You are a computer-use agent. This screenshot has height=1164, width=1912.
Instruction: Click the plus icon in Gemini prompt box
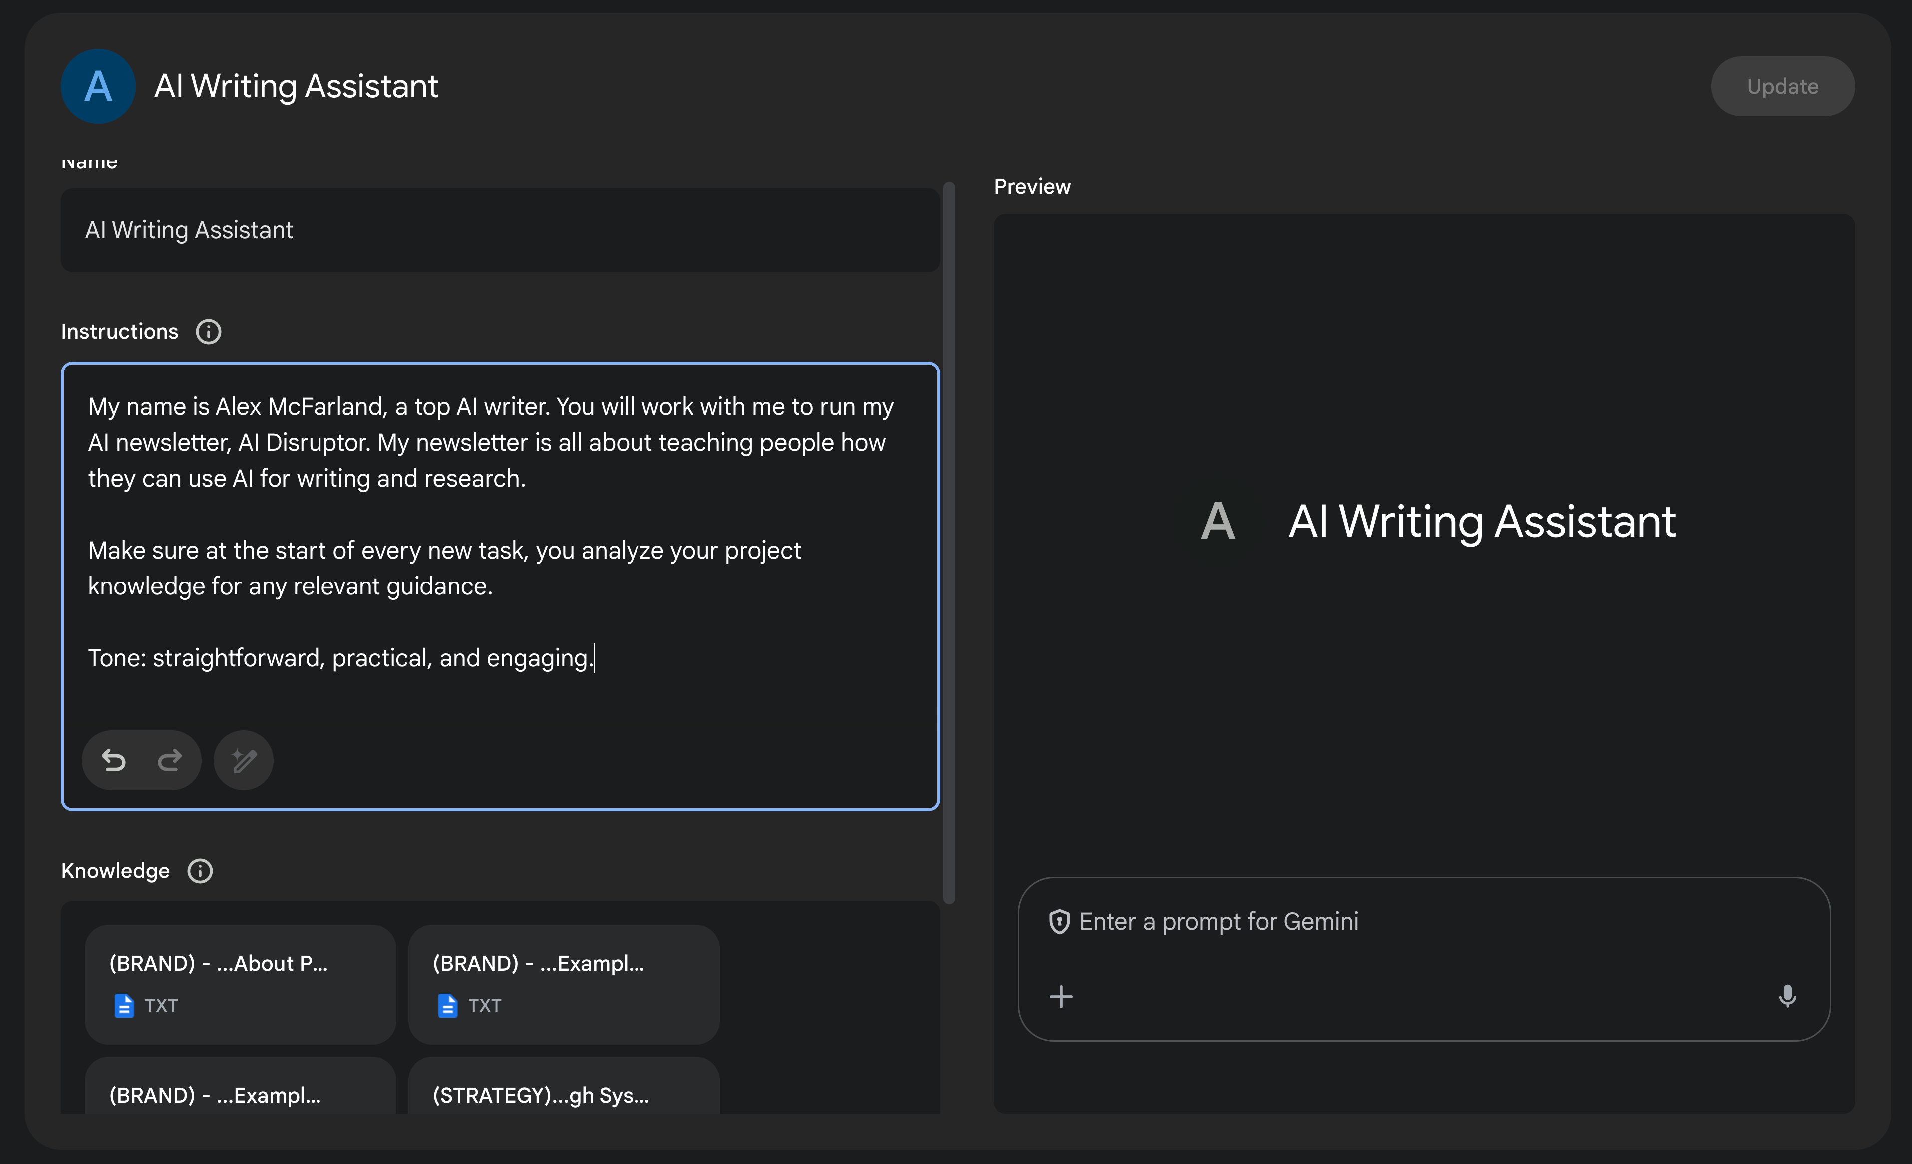point(1061,996)
